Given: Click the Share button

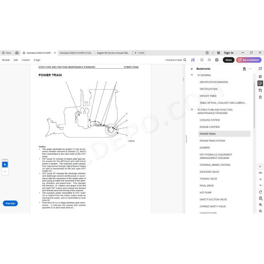Looking at the screenshot, I should [x=229, y=60].
